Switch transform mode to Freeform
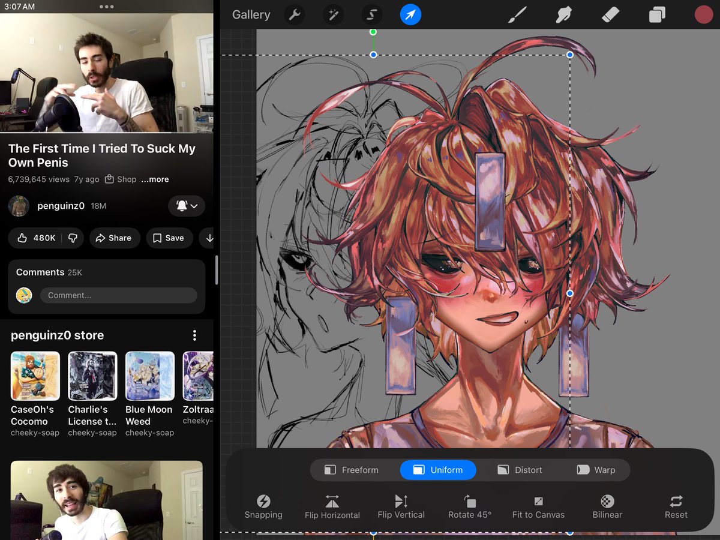Screen dimensions: 720x540 (352, 470)
